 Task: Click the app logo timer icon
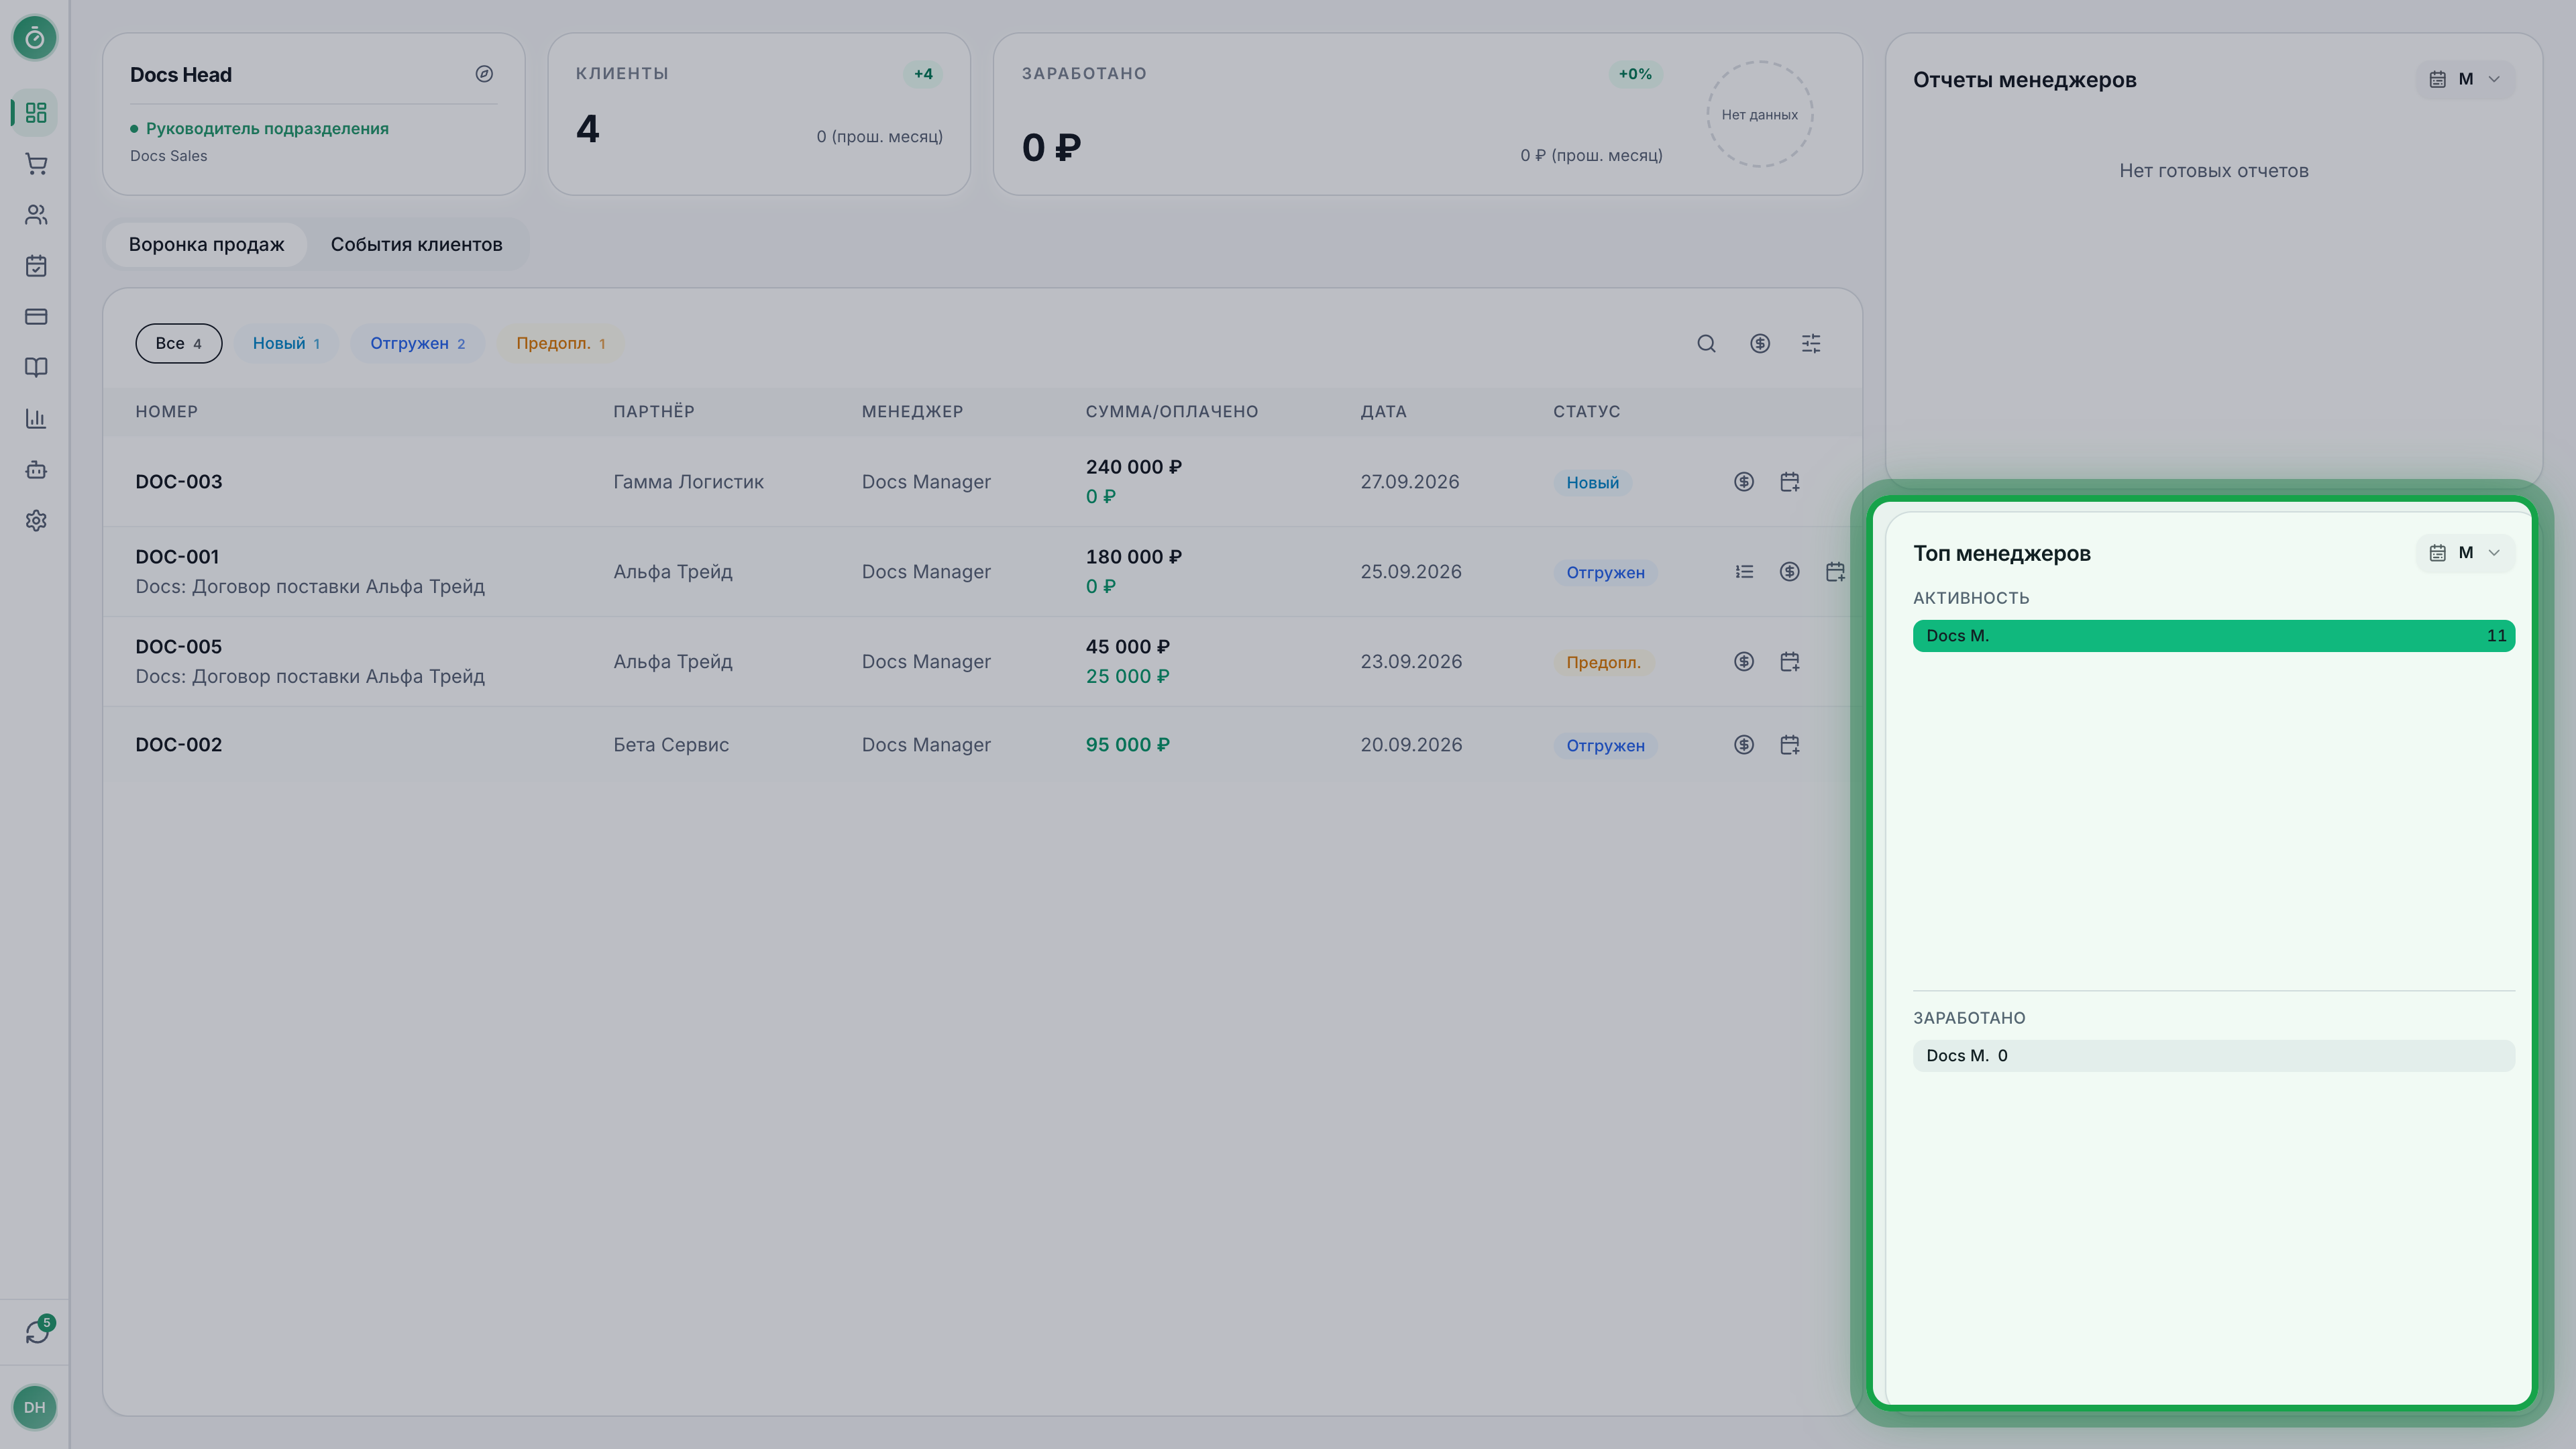35,38
